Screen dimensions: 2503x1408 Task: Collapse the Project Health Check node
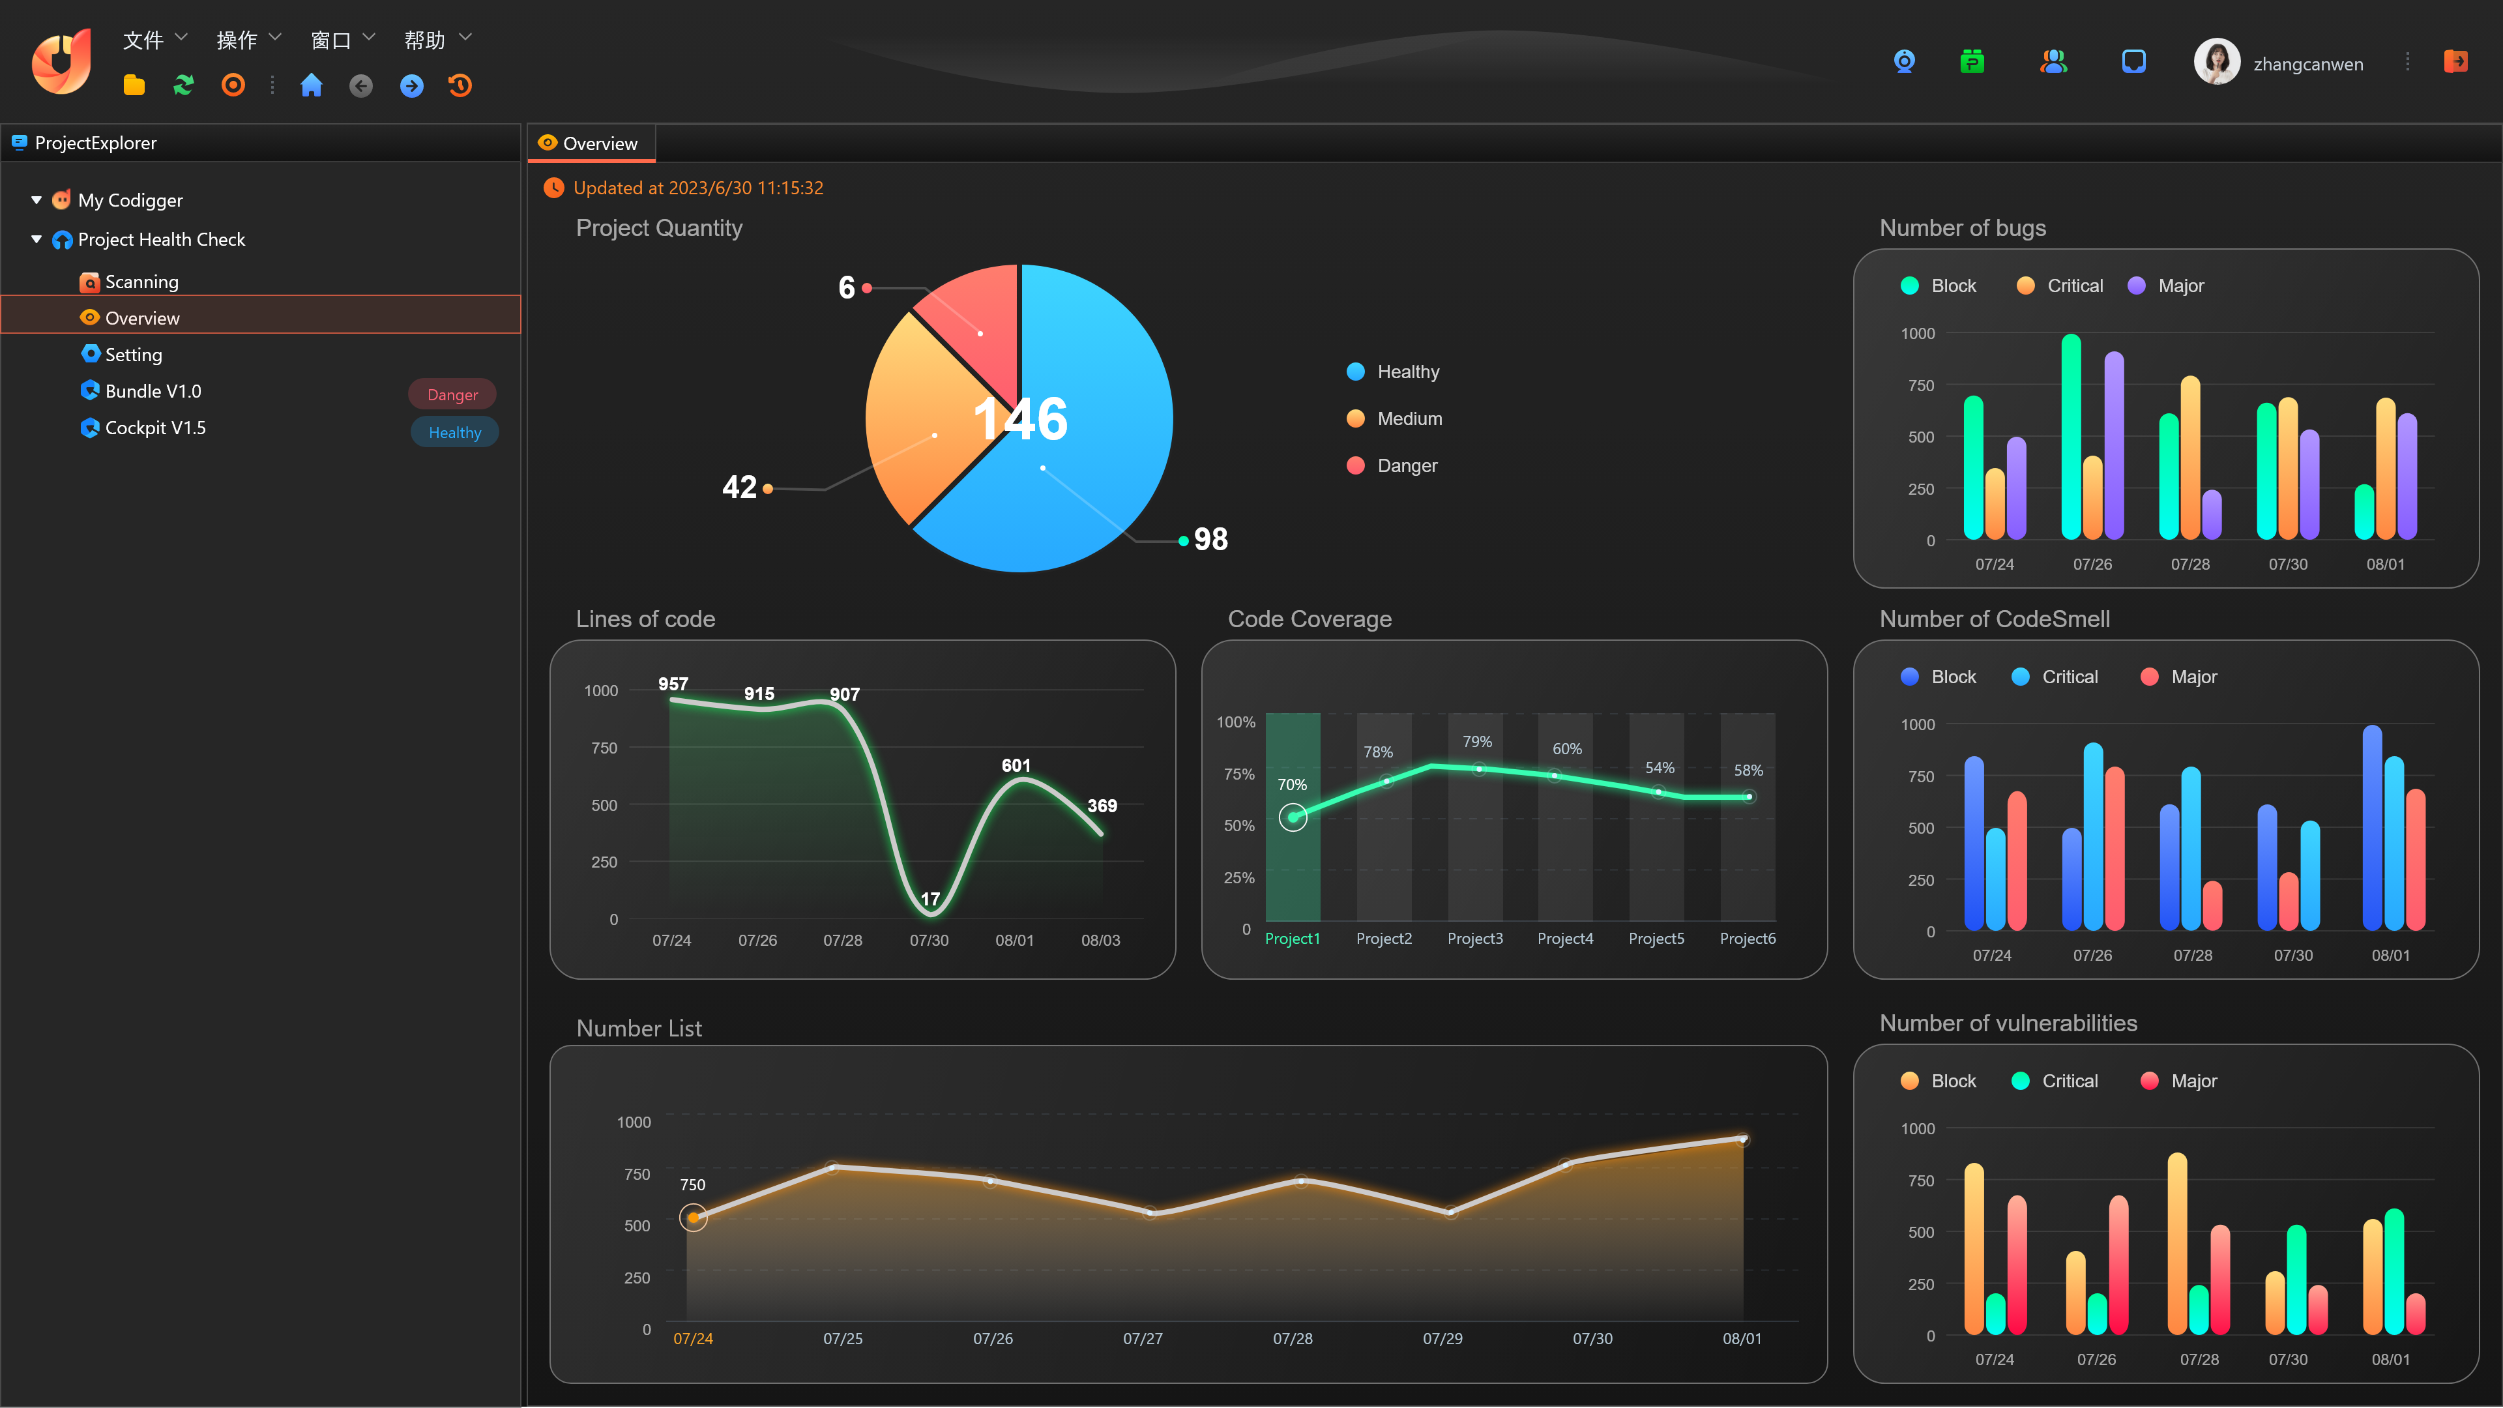tap(36, 239)
